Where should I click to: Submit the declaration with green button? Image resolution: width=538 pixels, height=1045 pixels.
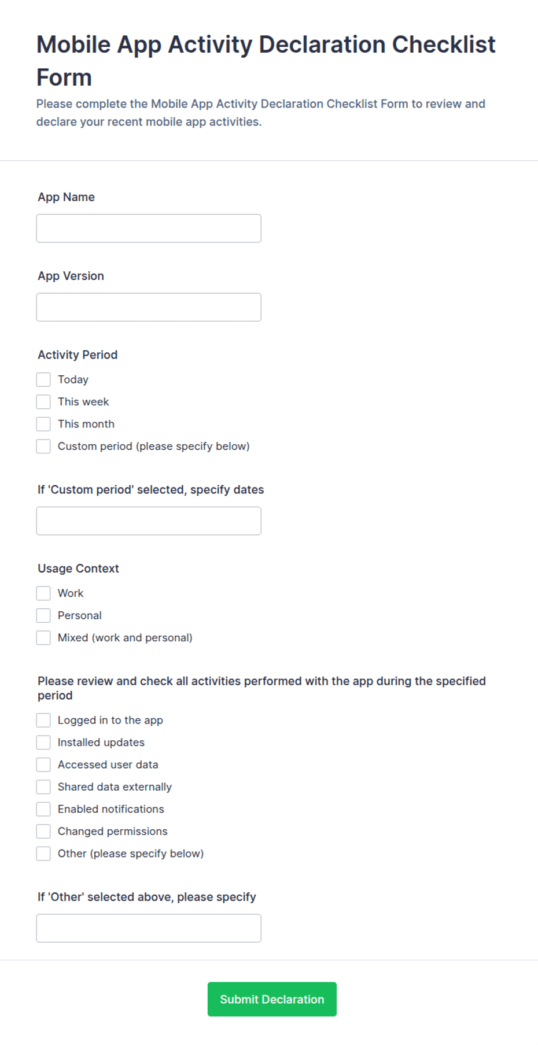click(x=272, y=999)
